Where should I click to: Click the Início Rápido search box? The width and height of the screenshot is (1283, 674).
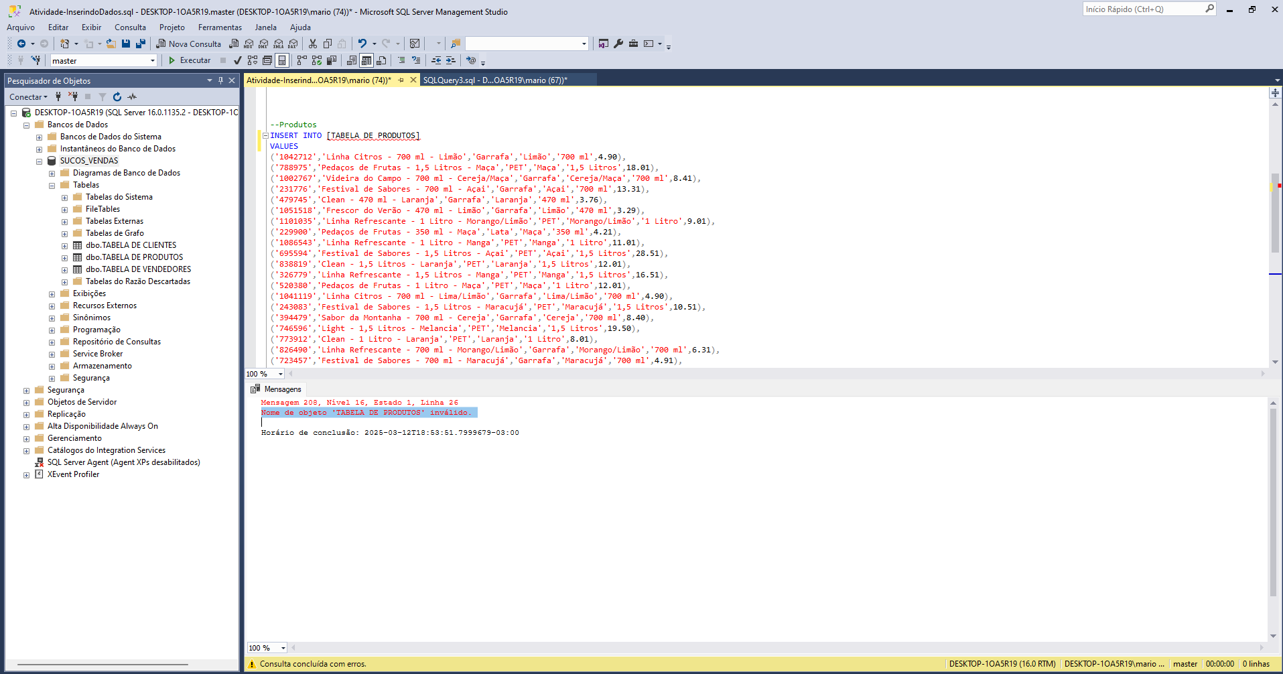pyautogui.click(x=1149, y=9)
